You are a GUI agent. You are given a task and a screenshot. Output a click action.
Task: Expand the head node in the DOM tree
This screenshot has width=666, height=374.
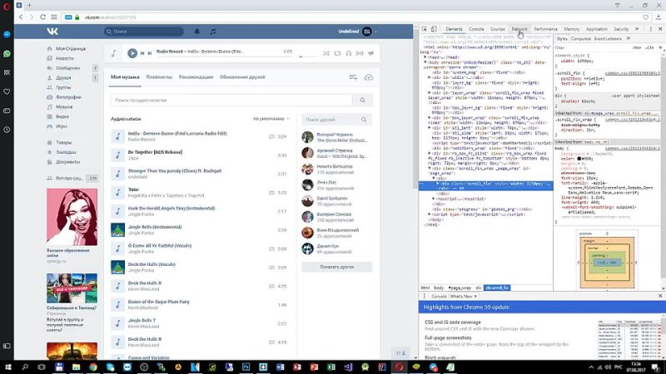pos(424,55)
